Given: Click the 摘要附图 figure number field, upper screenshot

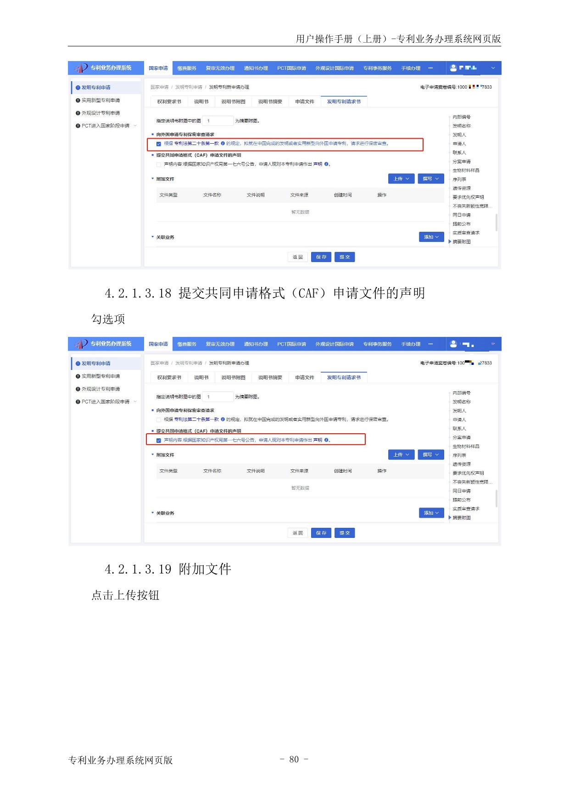Looking at the screenshot, I should (x=218, y=121).
